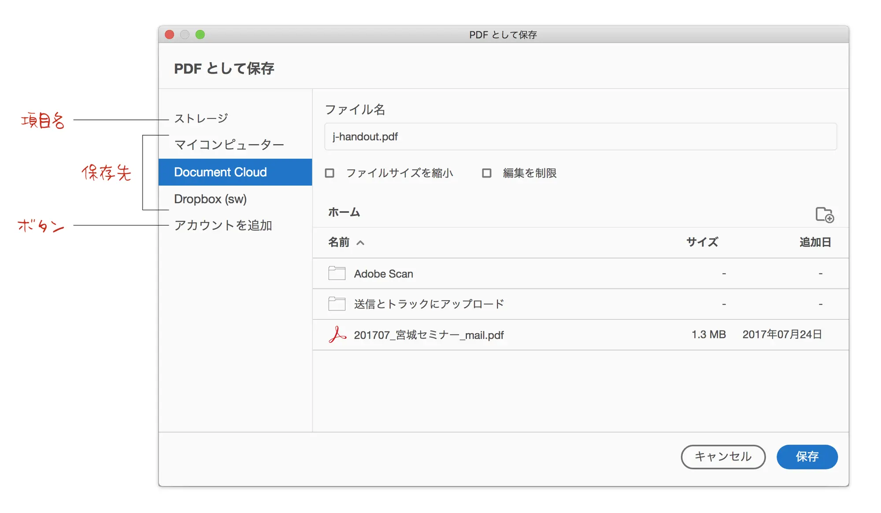Viewport: 881px width, 513px height.
Task: Click the 保存 button to save
Action: (x=807, y=457)
